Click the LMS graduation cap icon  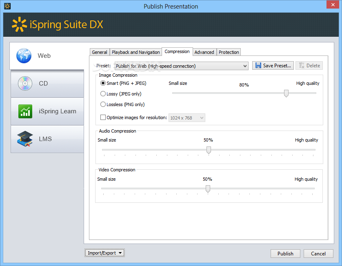(25, 139)
